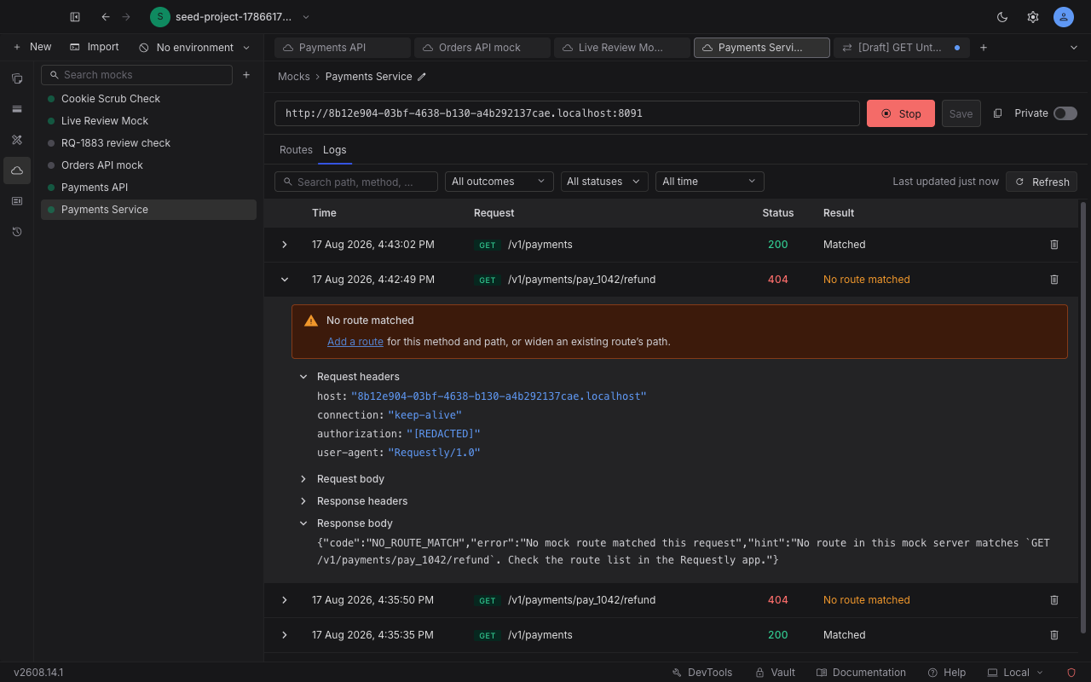Open the History clock sidebar icon

[17, 232]
